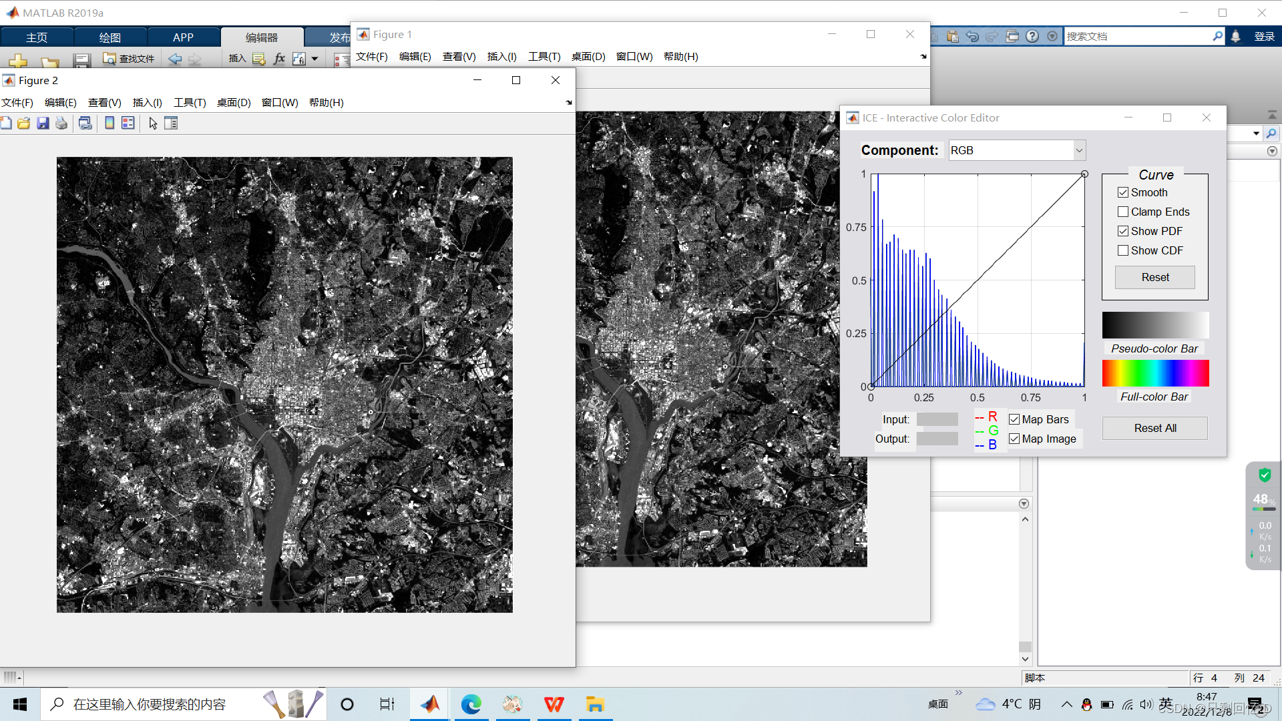Open the Property Inspector icon
The image size is (1282, 721).
pos(171,124)
